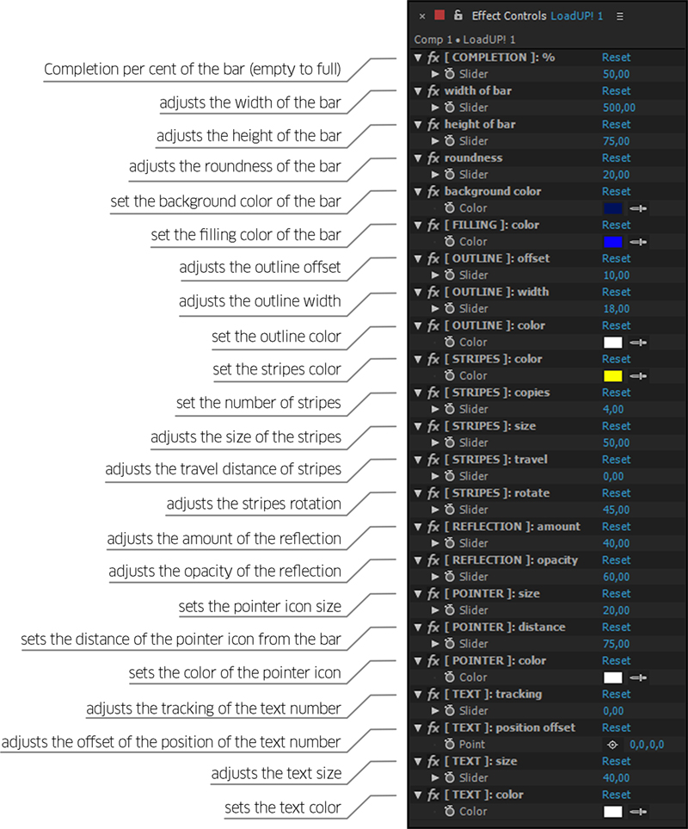The width and height of the screenshot is (688, 829).
Task: Collapse the COMPLETION % effect group
Action: tap(418, 58)
